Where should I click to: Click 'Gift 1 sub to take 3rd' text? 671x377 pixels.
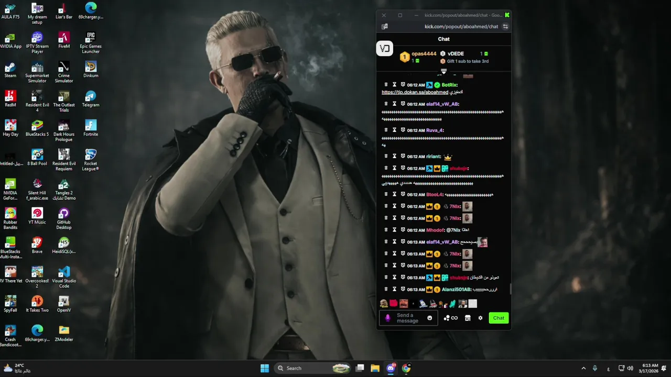[468, 61]
